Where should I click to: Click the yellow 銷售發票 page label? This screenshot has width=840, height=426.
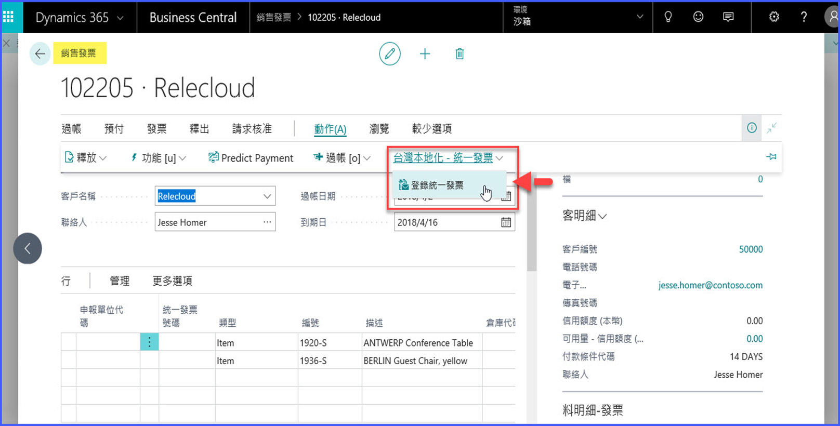[x=80, y=53]
